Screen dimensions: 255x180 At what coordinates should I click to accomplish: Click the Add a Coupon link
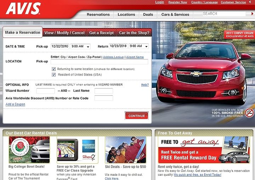(x=15, y=104)
